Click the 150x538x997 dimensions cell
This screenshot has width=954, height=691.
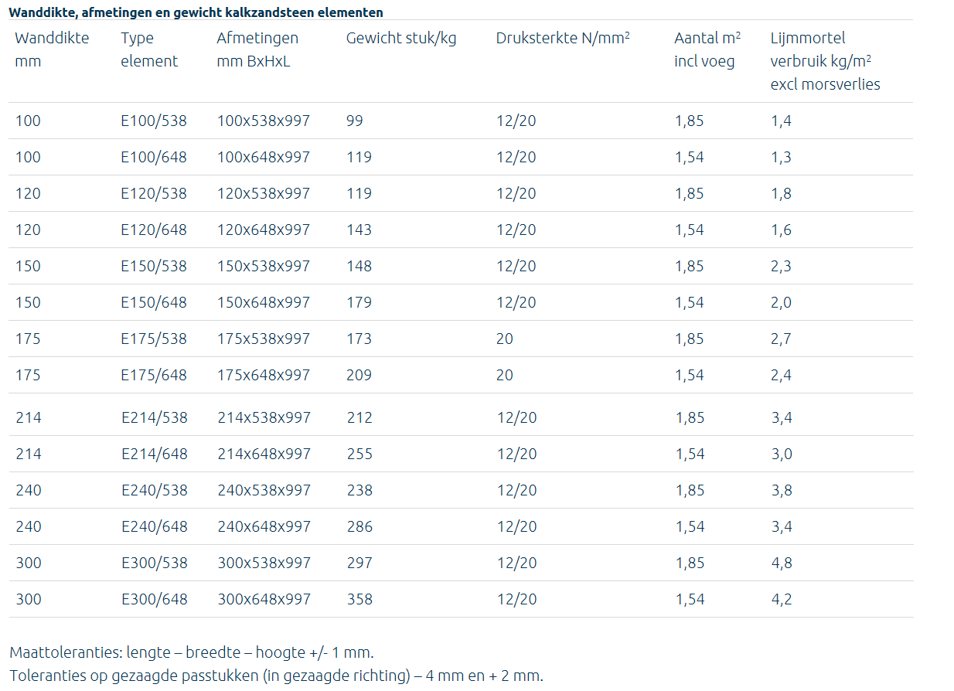(x=264, y=266)
